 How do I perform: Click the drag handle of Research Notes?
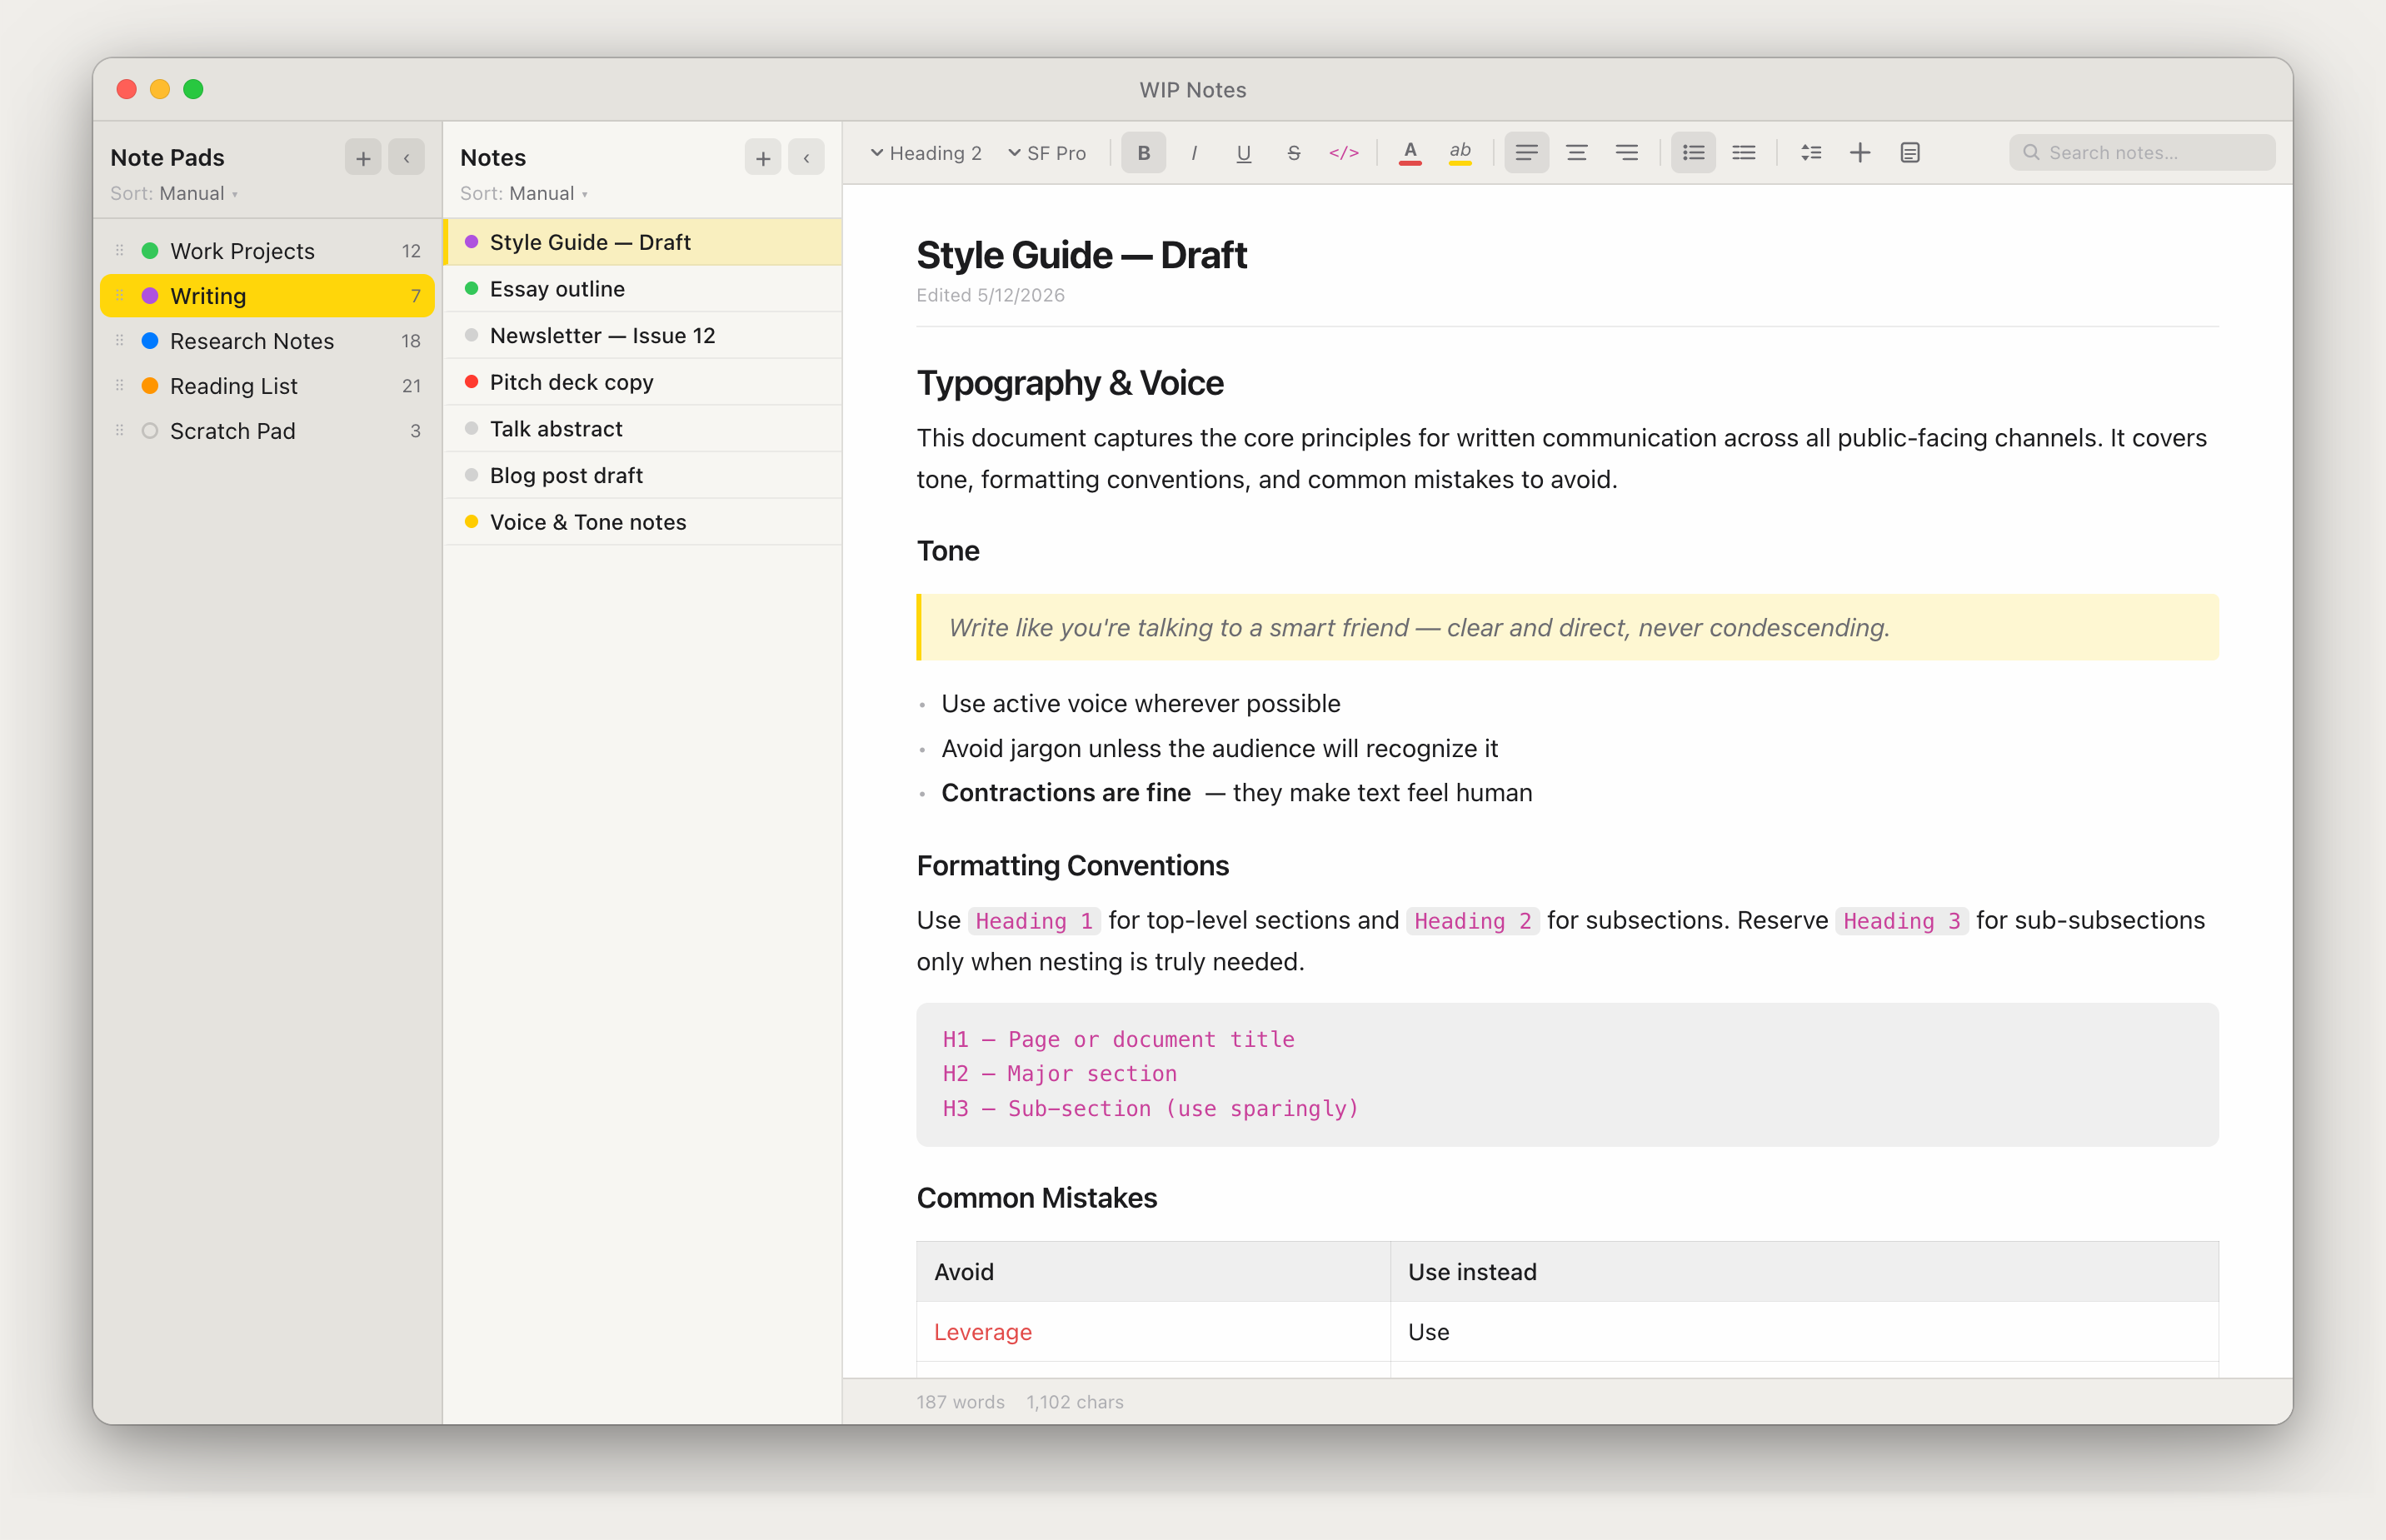pos(120,341)
